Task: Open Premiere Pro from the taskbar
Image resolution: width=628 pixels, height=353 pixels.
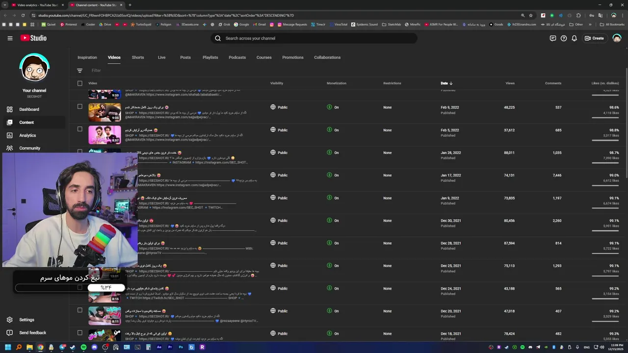Action: click(x=170, y=347)
